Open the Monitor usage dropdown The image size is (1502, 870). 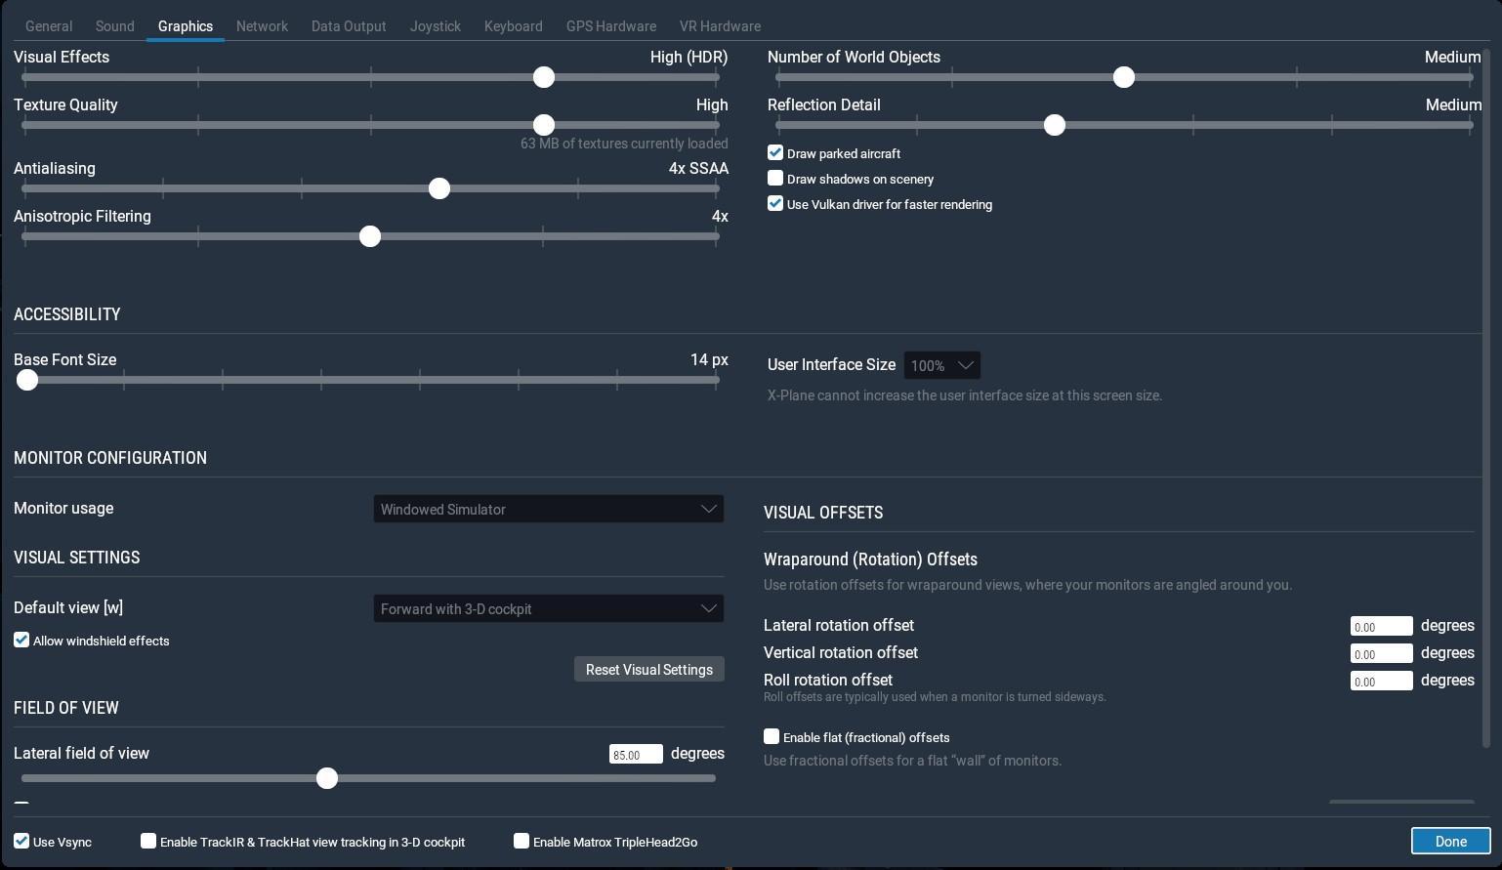point(549,509)
